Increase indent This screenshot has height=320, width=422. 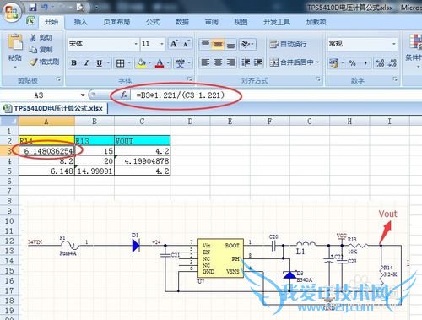coord(257,62)
